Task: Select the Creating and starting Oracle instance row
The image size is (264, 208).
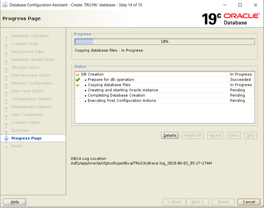Action: pos(123,90)
